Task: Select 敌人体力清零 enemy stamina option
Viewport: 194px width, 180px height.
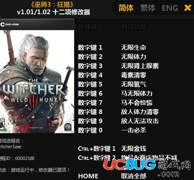Action: (140, 112)
